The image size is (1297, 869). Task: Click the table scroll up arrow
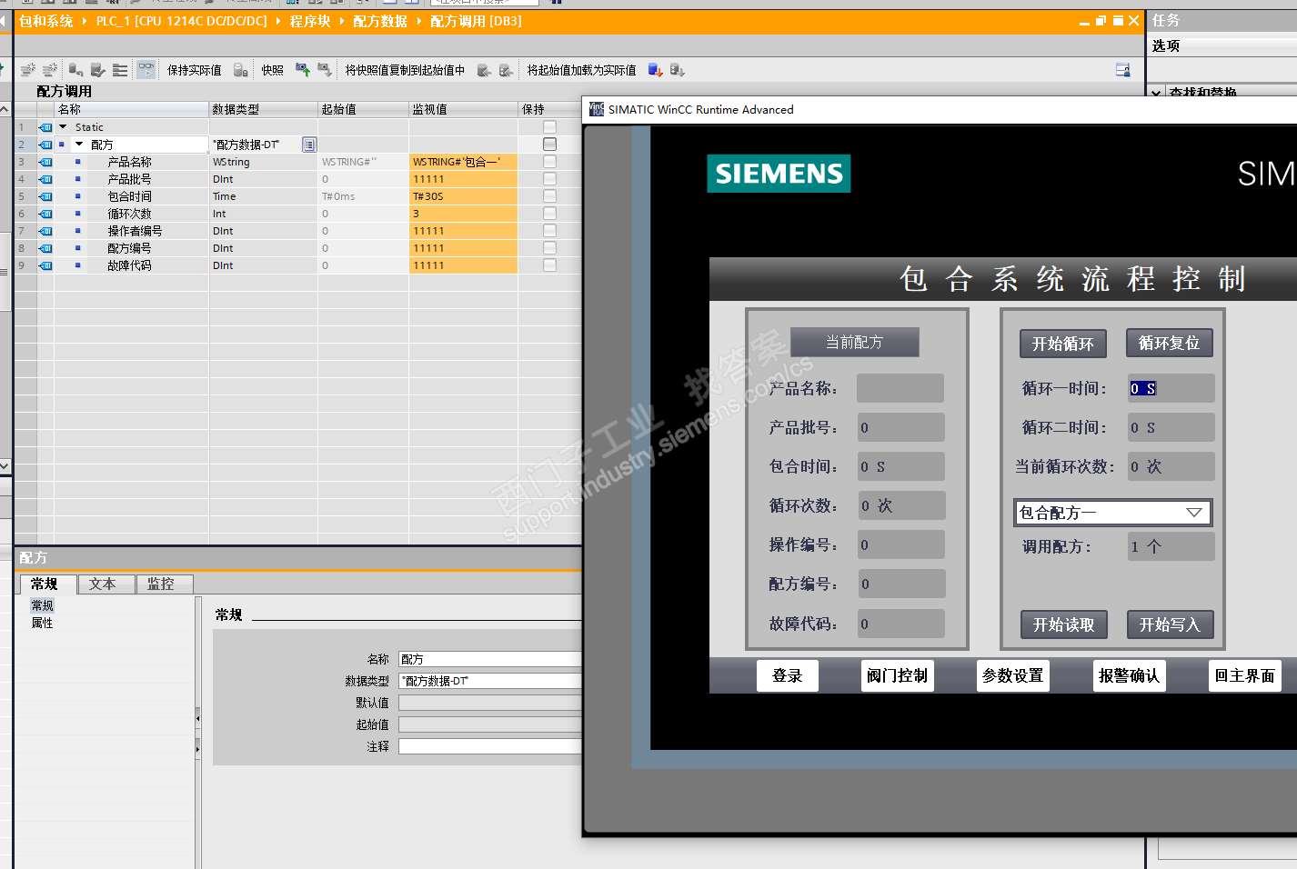5,109
